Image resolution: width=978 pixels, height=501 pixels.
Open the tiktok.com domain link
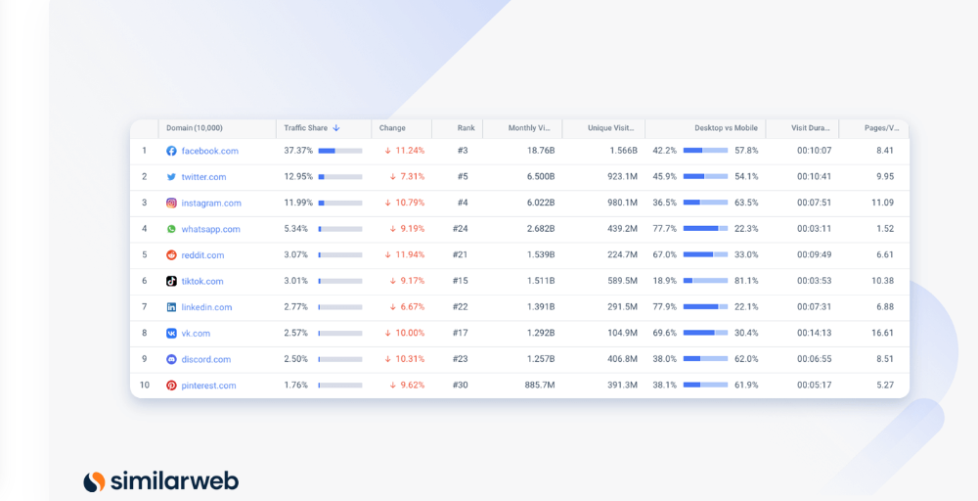pos(202,282)
